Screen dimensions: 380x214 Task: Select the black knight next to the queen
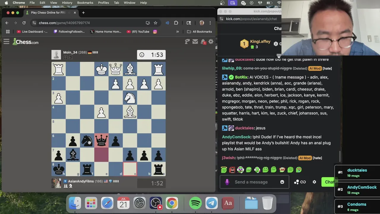(87, 141)
